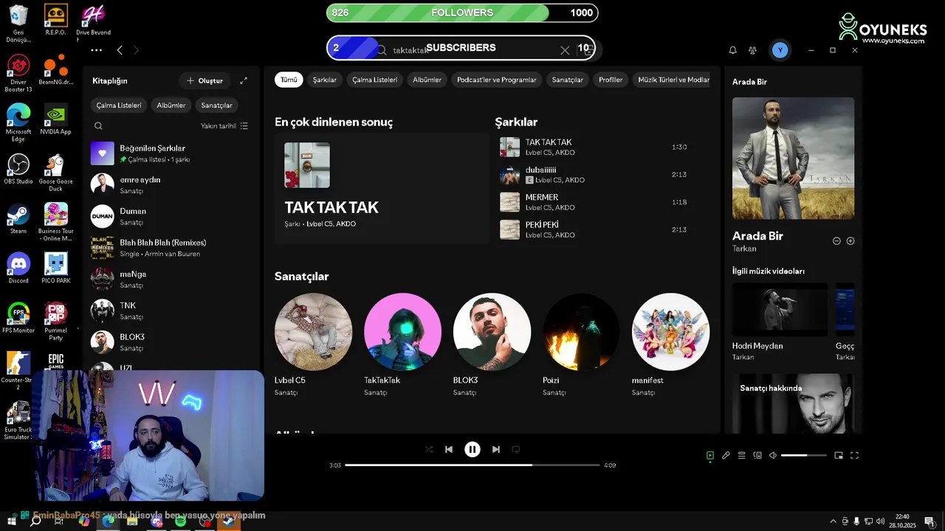The width and height of the screenshot is (945, 531).
Task: Open BLOK3 artist circle in results
Action: (x=492, y=332)
